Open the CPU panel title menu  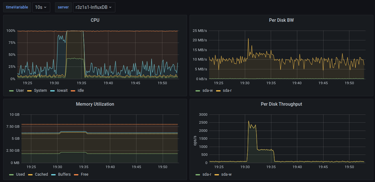coord(95,20)
